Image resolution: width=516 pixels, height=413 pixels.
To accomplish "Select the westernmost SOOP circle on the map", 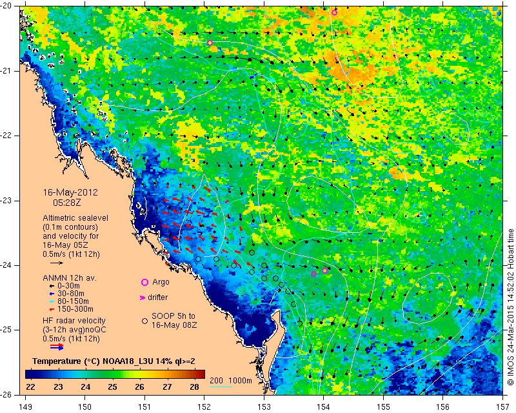I will click(199, 259).
